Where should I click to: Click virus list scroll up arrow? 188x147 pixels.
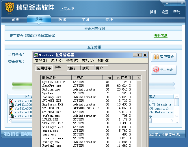176,97
